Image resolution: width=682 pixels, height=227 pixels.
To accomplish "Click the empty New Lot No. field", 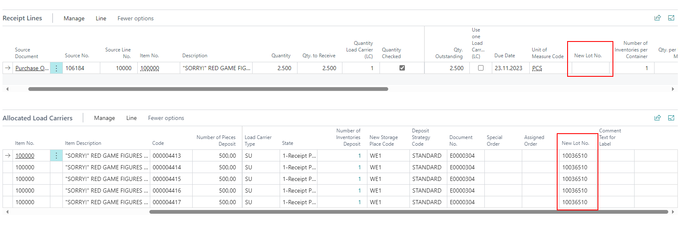I will coord(590,68).
